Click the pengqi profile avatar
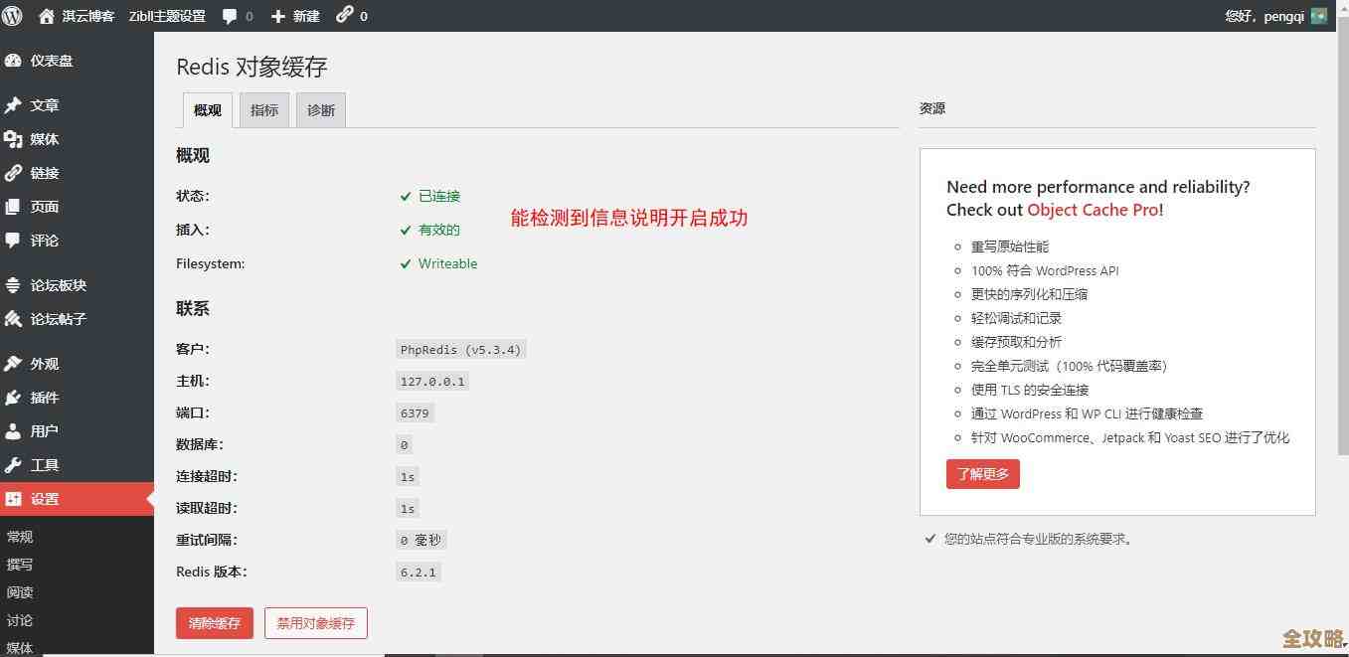The height and width of the screenshot is (657, 1349). tap(1318, 15)
